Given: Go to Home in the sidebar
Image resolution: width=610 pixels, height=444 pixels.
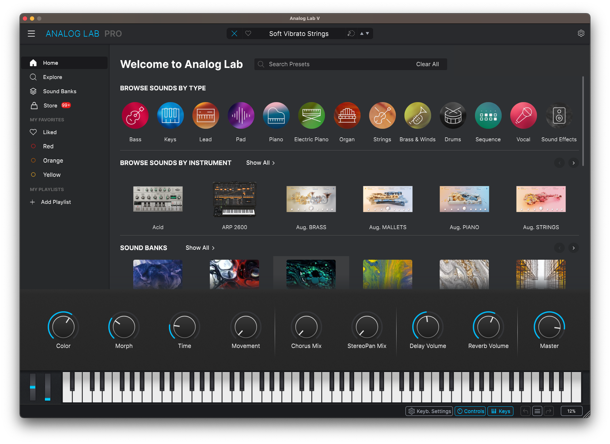Looking at the screenshot, I should 64,63.
